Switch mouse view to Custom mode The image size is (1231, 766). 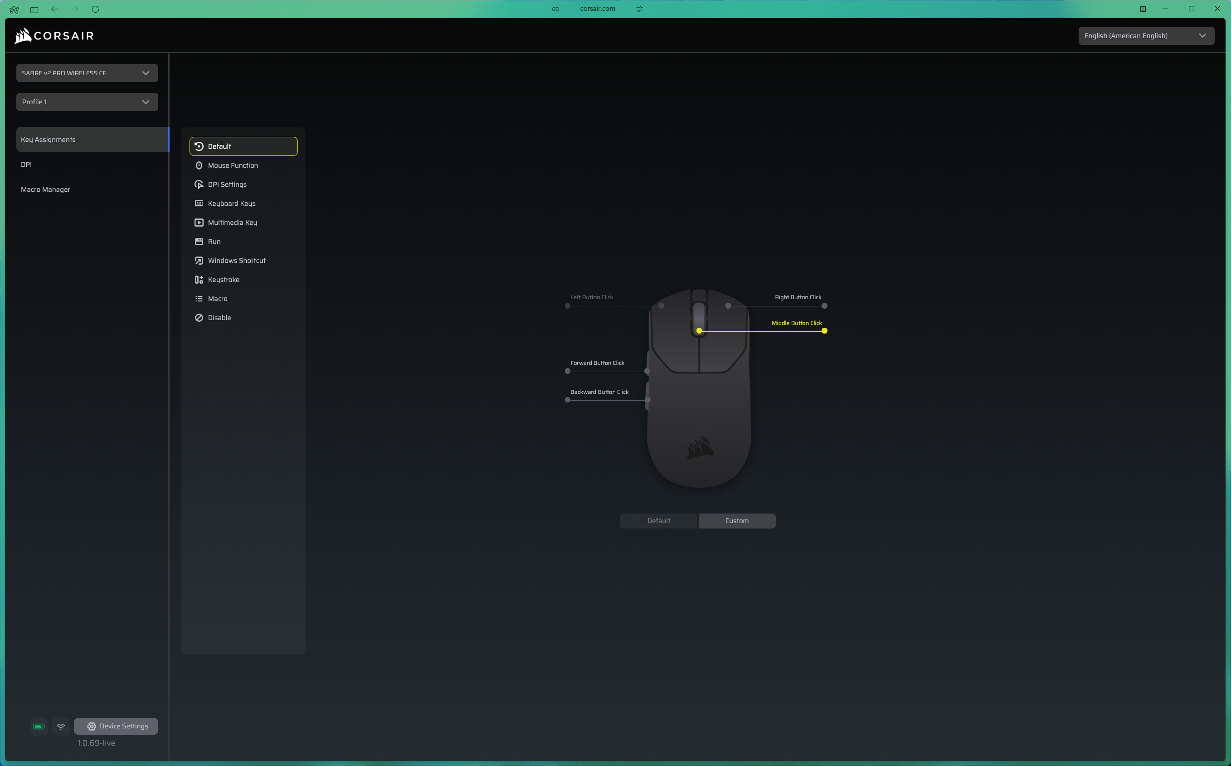(x=736, y=521)
